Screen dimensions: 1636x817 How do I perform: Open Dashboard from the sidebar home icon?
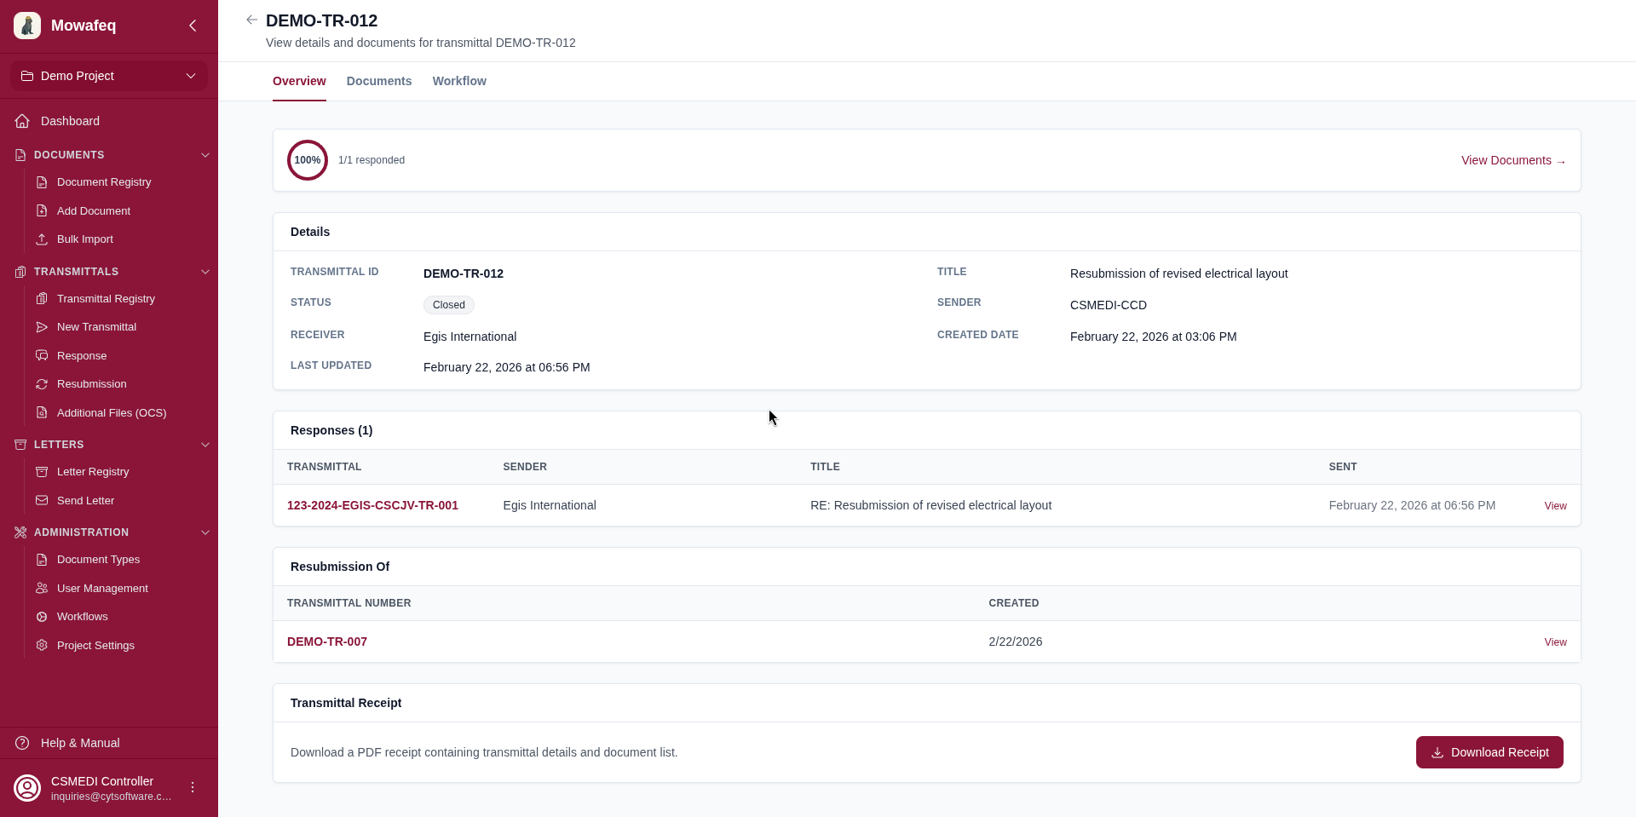point(21,121)
